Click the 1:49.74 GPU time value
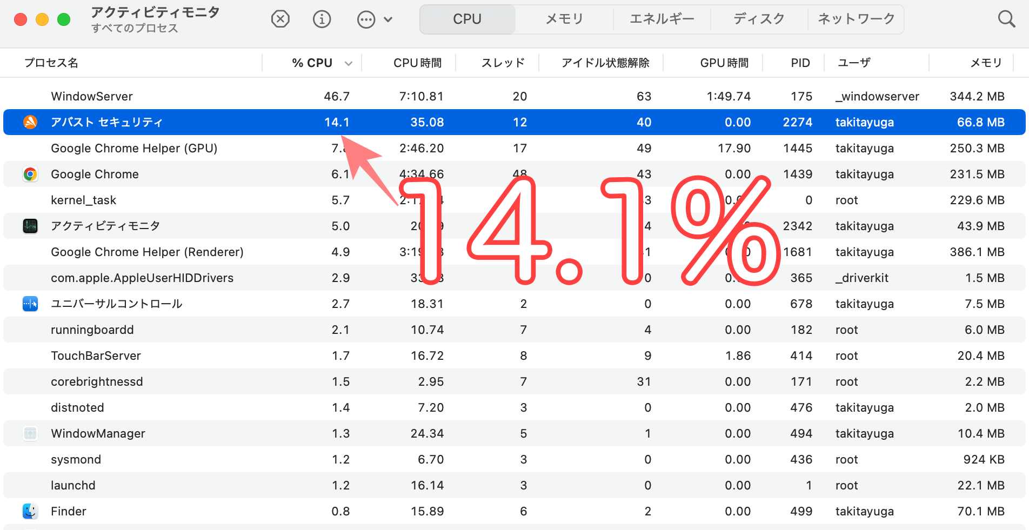The width and height of the screenshot is (1029, 530). (x=729, y=96)
